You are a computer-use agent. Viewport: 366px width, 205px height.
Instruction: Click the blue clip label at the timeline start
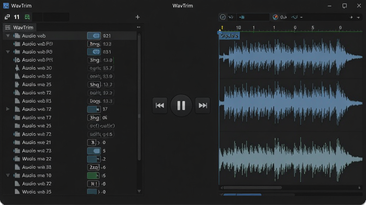click(229, 36)
